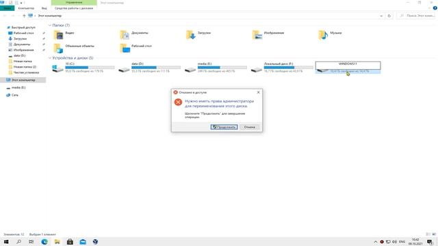Viewport: 438px width, 246px height.
Task: Close the Отказано в доступе dialog
Action: point(259,92)
